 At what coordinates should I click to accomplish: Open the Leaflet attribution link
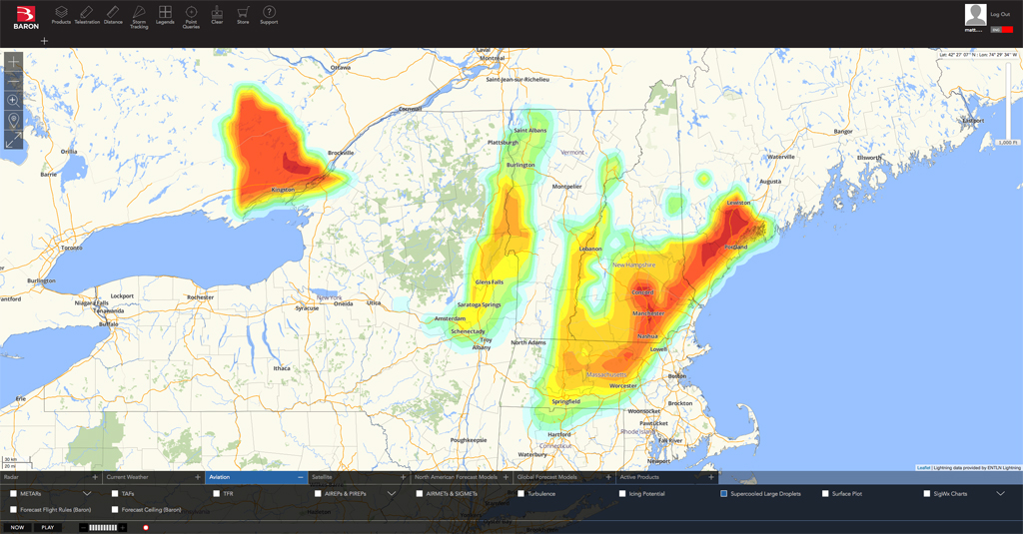tap(923, 467)
